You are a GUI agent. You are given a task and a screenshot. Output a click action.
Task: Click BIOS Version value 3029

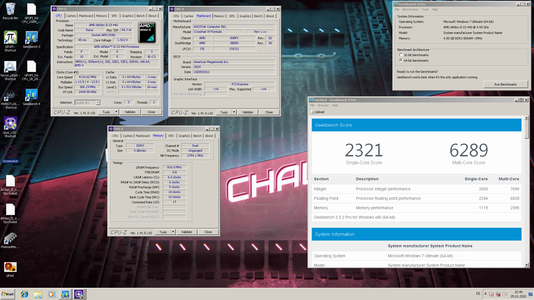click(x=234, y=67)
